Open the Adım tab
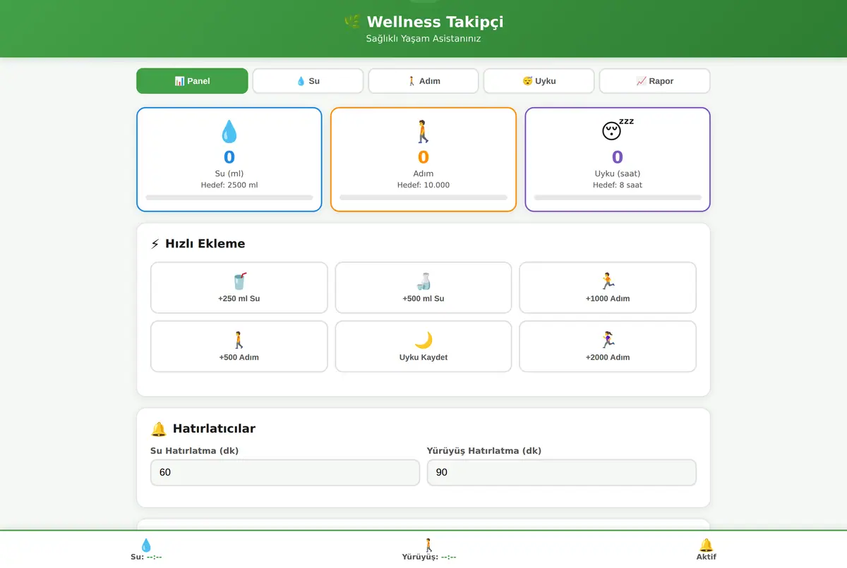The image size is (847, 568). tap(423, 81)
